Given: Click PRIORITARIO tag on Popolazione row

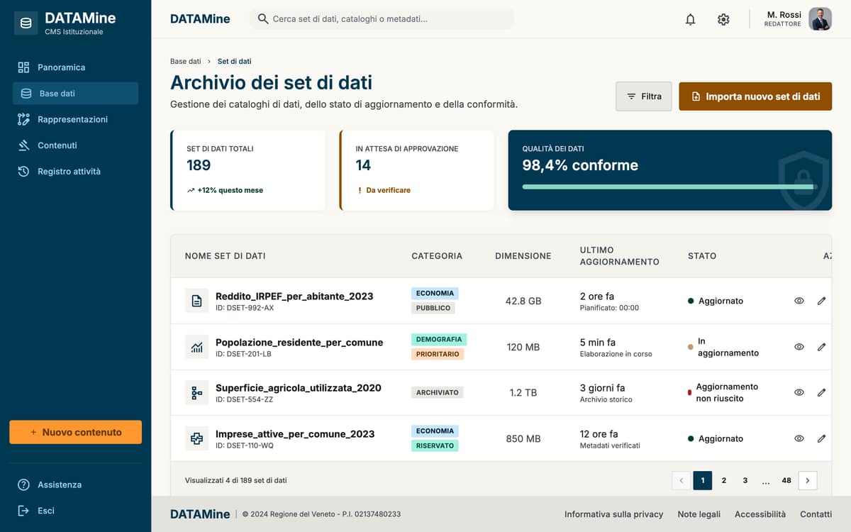Looking at the screenshot, I should (x=438, y=354).
